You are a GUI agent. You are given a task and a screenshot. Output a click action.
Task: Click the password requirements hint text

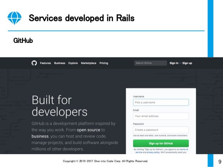160,136
